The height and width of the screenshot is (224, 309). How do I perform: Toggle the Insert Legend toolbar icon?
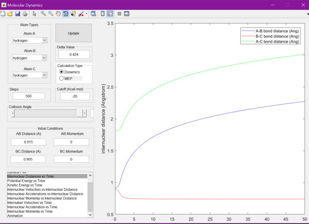110,14
